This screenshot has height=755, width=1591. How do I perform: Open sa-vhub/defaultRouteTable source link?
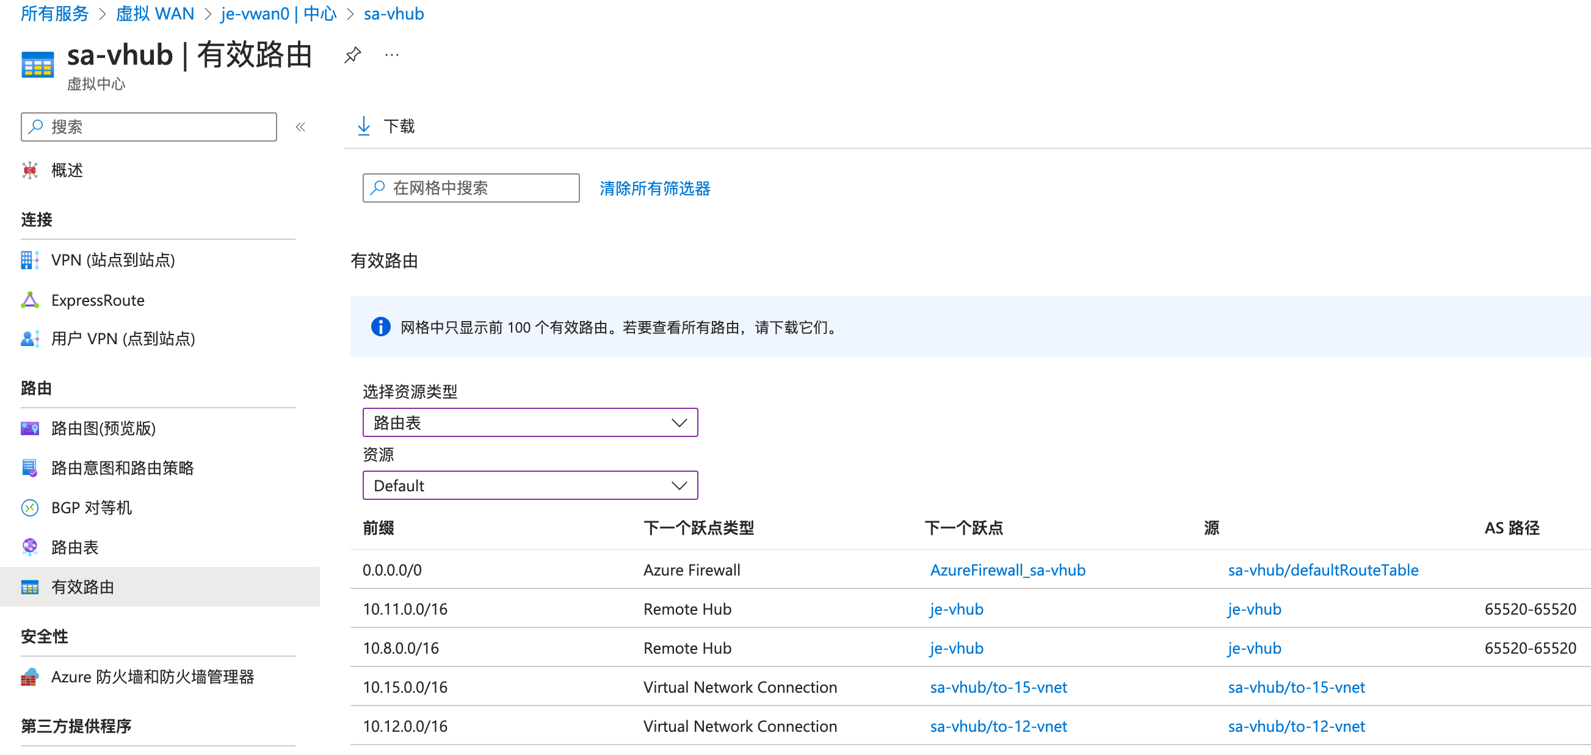[x=1323, y=571]
